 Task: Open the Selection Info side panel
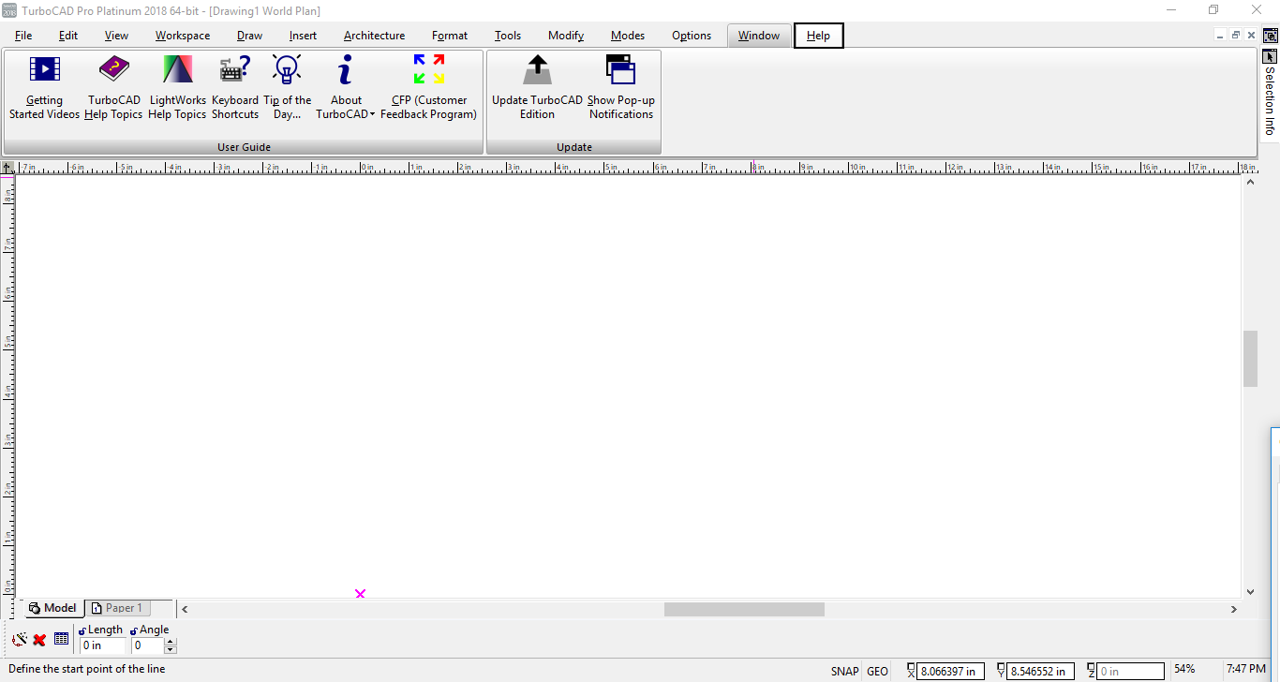[1270, 101]
